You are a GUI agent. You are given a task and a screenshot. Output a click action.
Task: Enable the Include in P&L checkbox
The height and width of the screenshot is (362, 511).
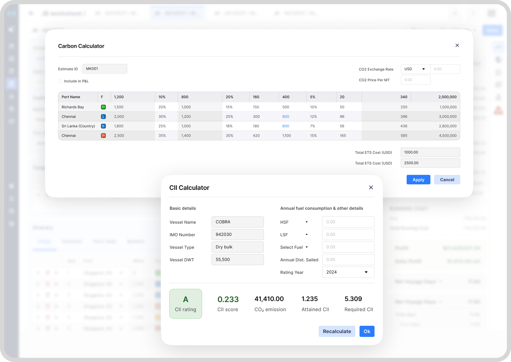pos(60,81)
